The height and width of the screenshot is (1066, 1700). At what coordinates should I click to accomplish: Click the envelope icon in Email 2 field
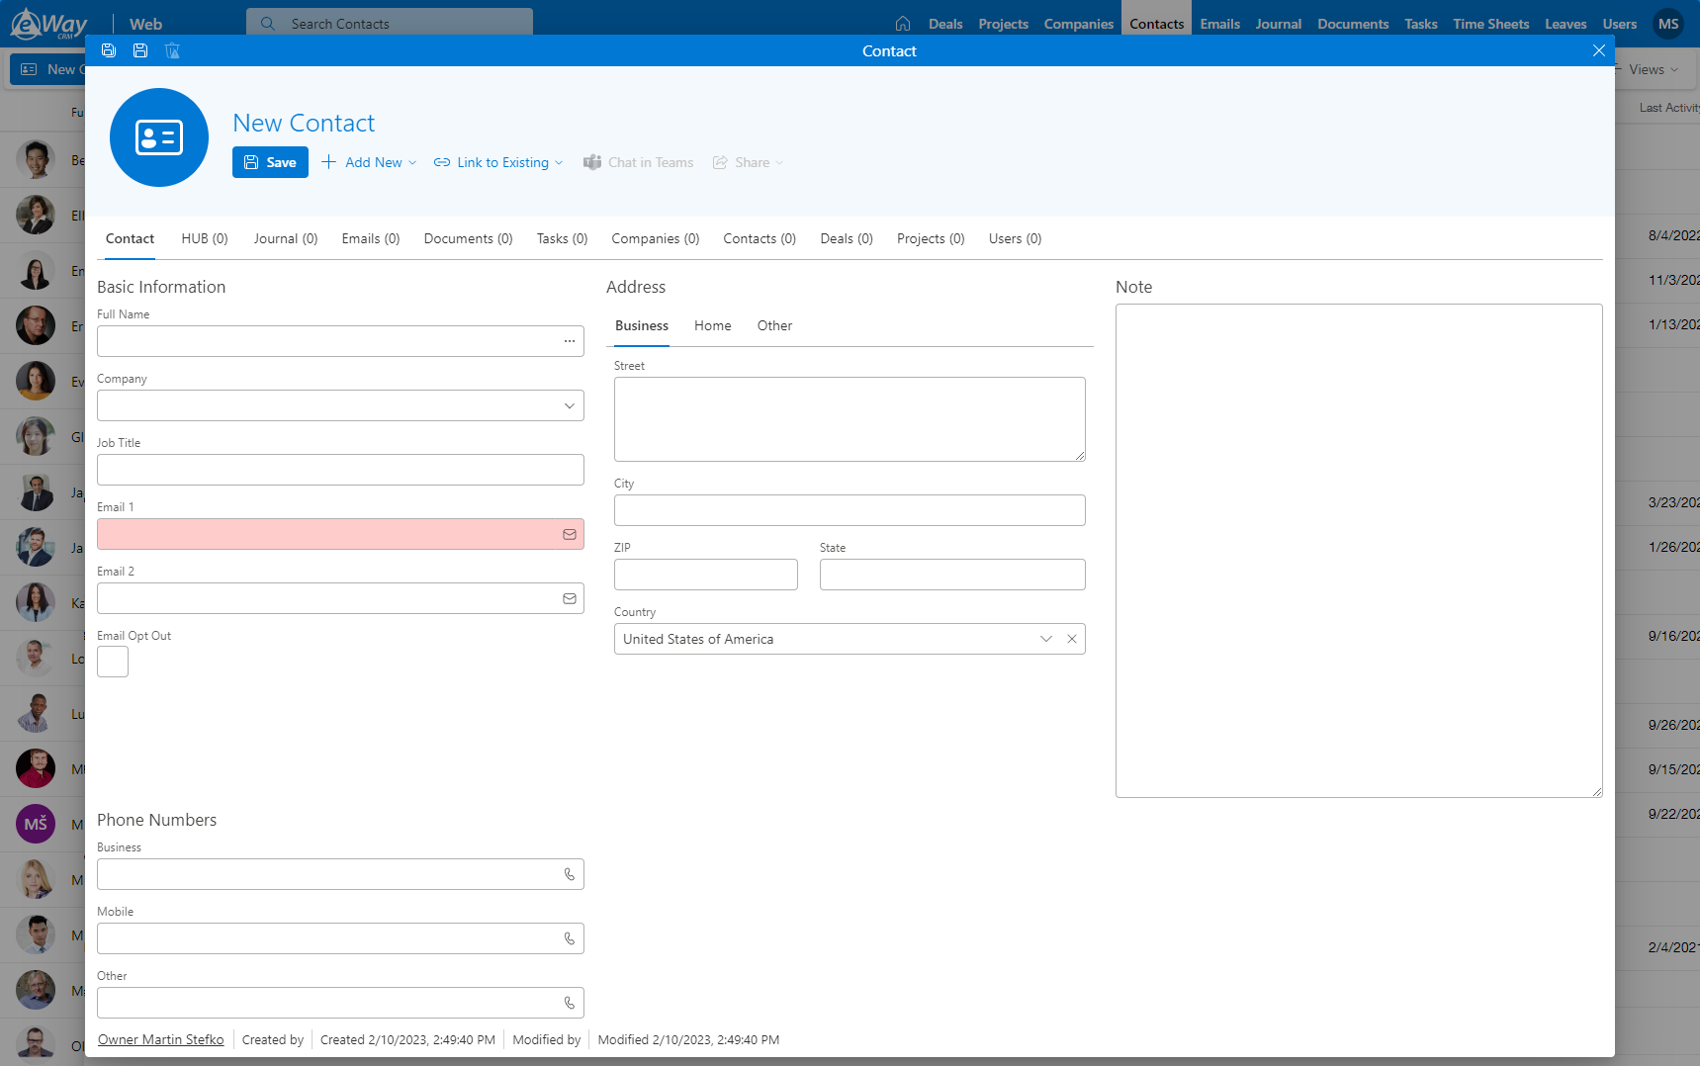click(570, 598)
